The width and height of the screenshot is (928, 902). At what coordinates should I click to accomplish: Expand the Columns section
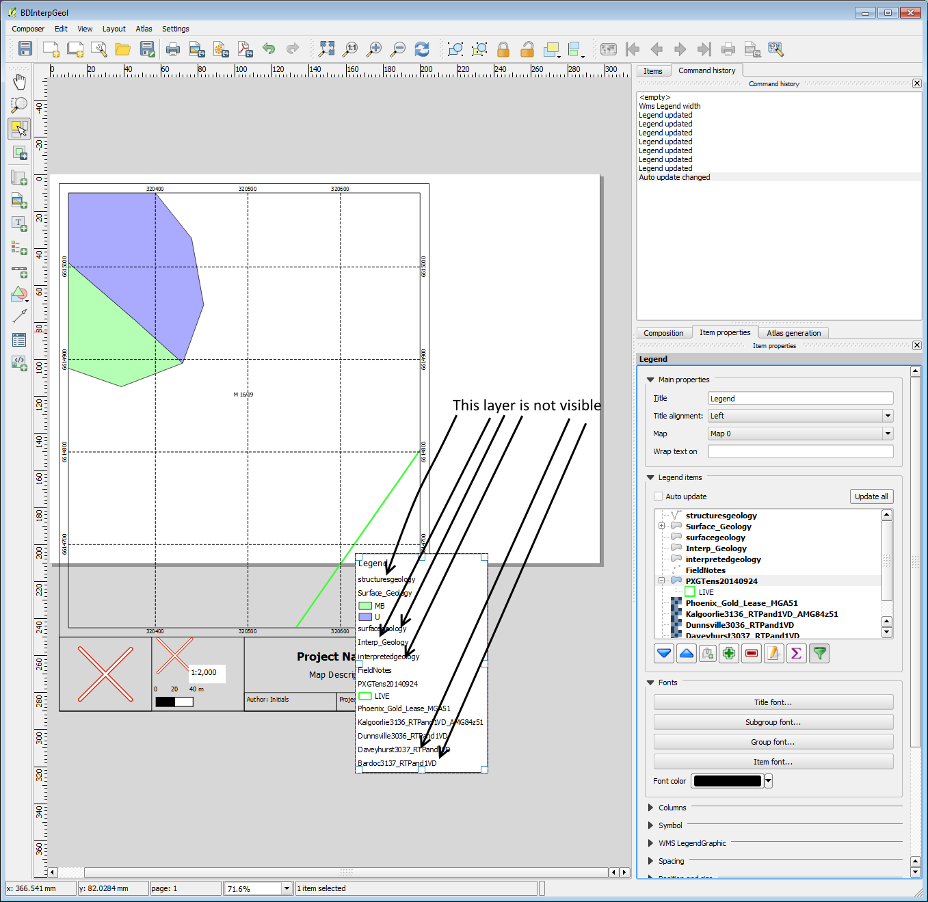click(x=672, y=808)
